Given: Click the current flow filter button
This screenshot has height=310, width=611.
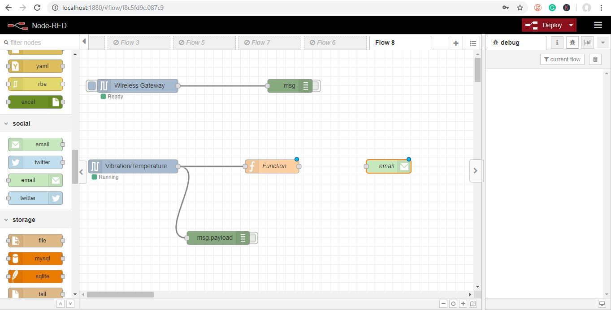Looking at the screenshot, I should (x=562, y=59).
